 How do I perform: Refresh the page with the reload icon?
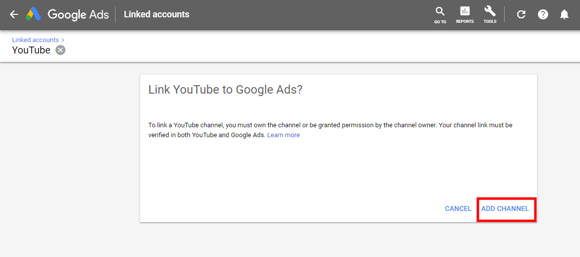click(x=521, y=14)
